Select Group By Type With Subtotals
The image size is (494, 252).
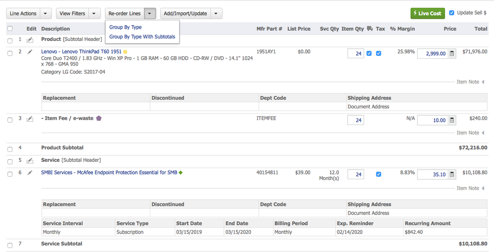pos(142,36)
